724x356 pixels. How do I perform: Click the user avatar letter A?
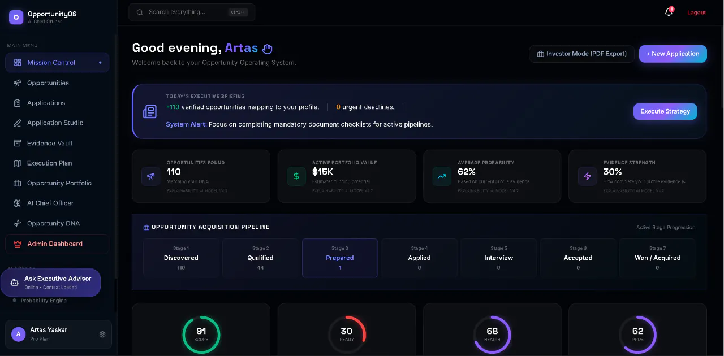pos(19,335)
